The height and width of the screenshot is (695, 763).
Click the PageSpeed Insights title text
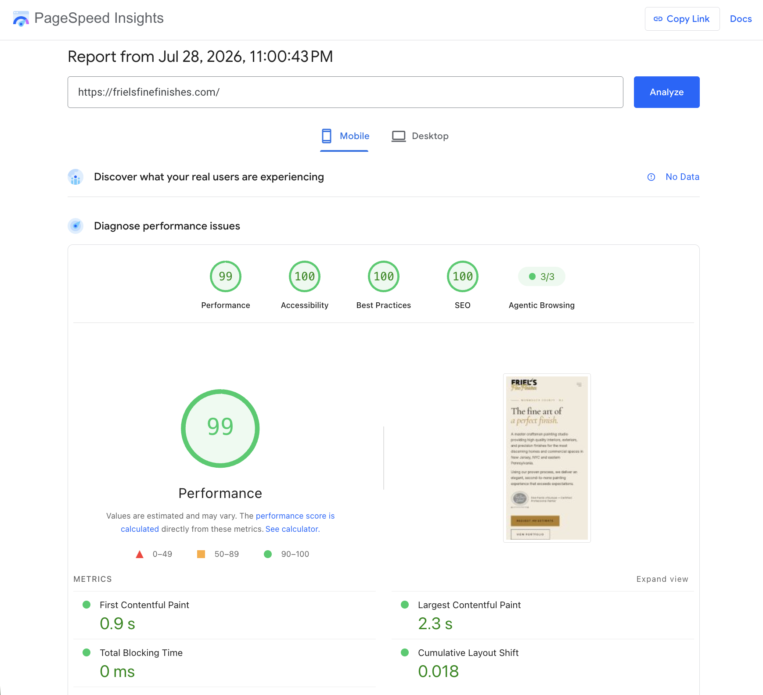(x=99, y=18)
